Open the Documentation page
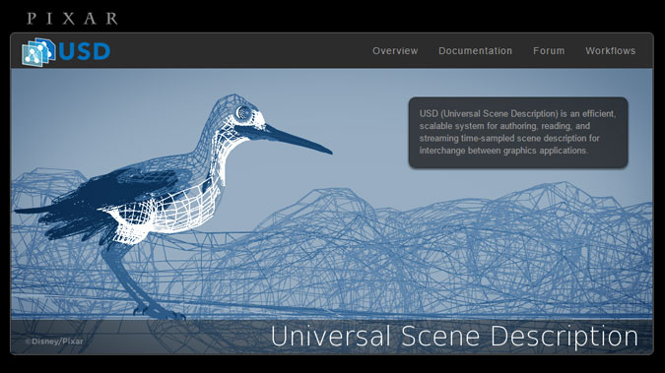This screenshot has width=665, height=373. 475,51
